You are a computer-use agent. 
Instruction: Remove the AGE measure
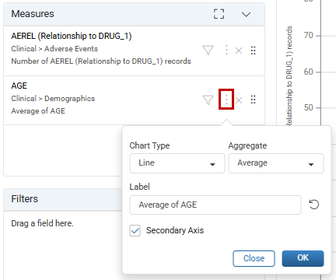point(239,100)
